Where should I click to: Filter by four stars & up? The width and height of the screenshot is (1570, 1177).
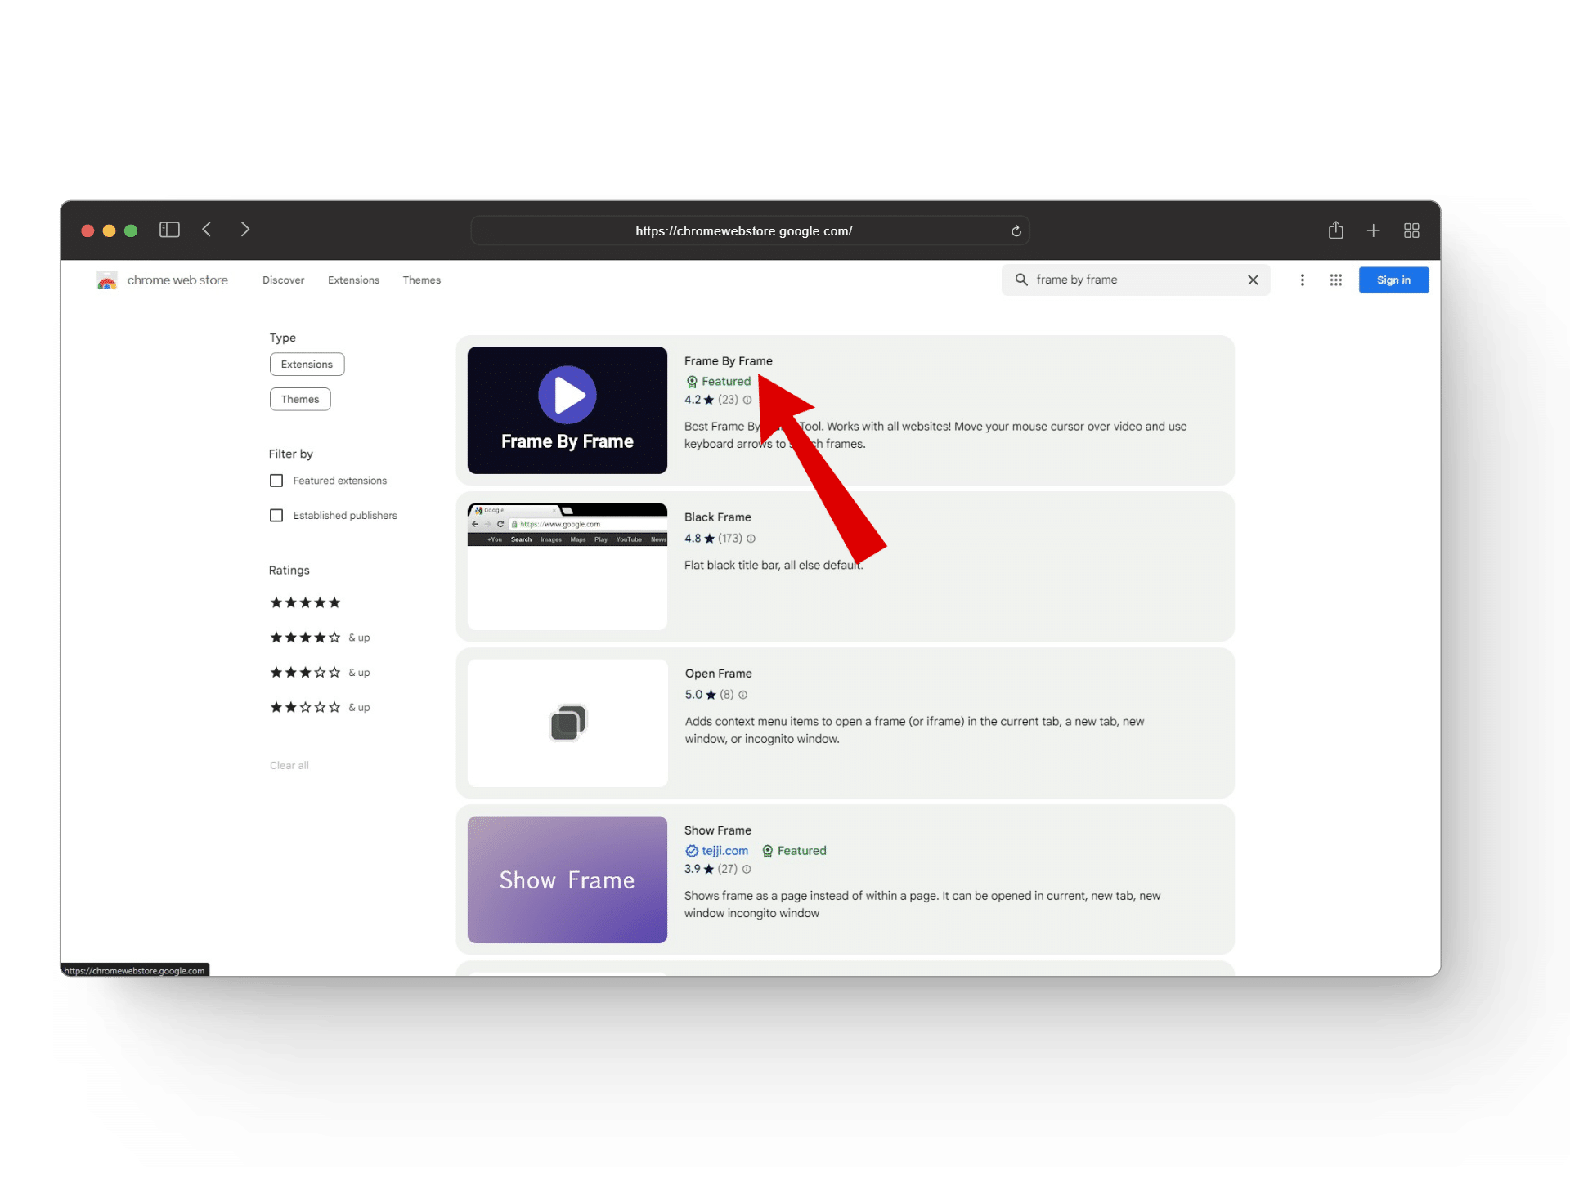click(x=319, y=638)
